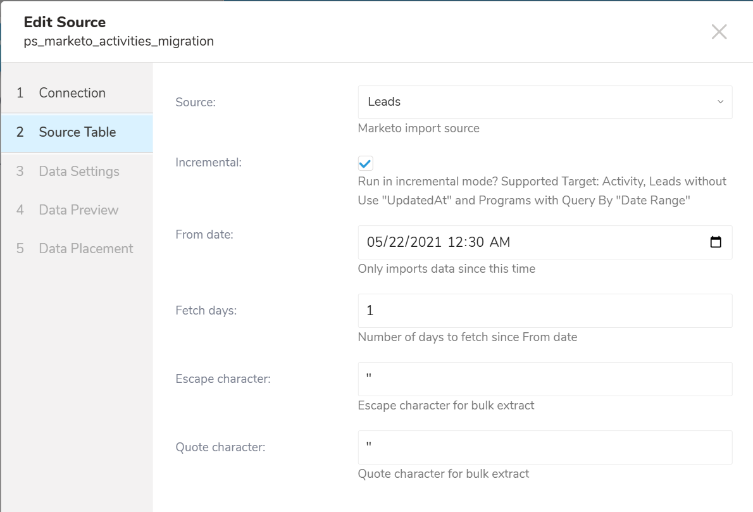
Task: Expand the Source dropdown showing Leads
Action: tap(544, 102)
